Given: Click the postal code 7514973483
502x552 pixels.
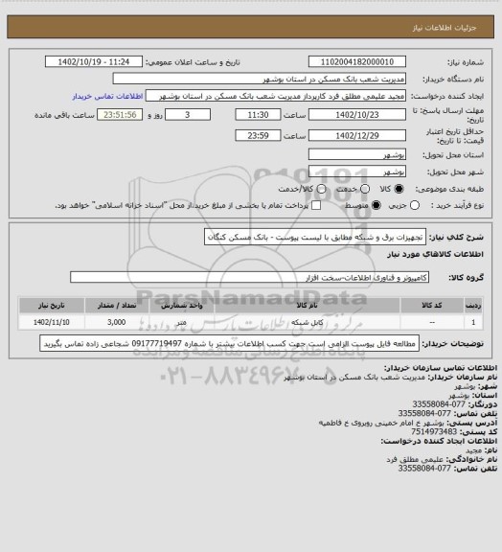Looking at the screenshot, I should (434, 431).
